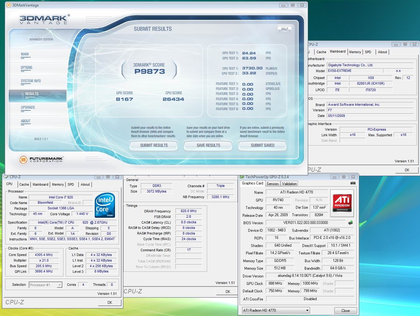This screenshot has height=316, width=420.
Task: Select Graphics Card tab in GPU-Z
Action: (x=253, y=183)
